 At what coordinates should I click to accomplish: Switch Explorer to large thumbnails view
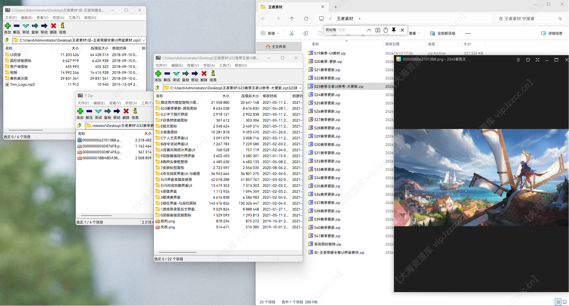tap(565, 302)
